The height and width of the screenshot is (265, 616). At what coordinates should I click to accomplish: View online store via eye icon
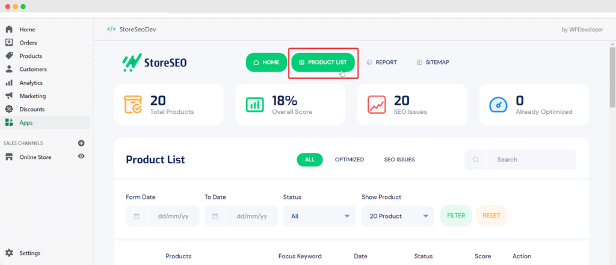pos(81,157)
